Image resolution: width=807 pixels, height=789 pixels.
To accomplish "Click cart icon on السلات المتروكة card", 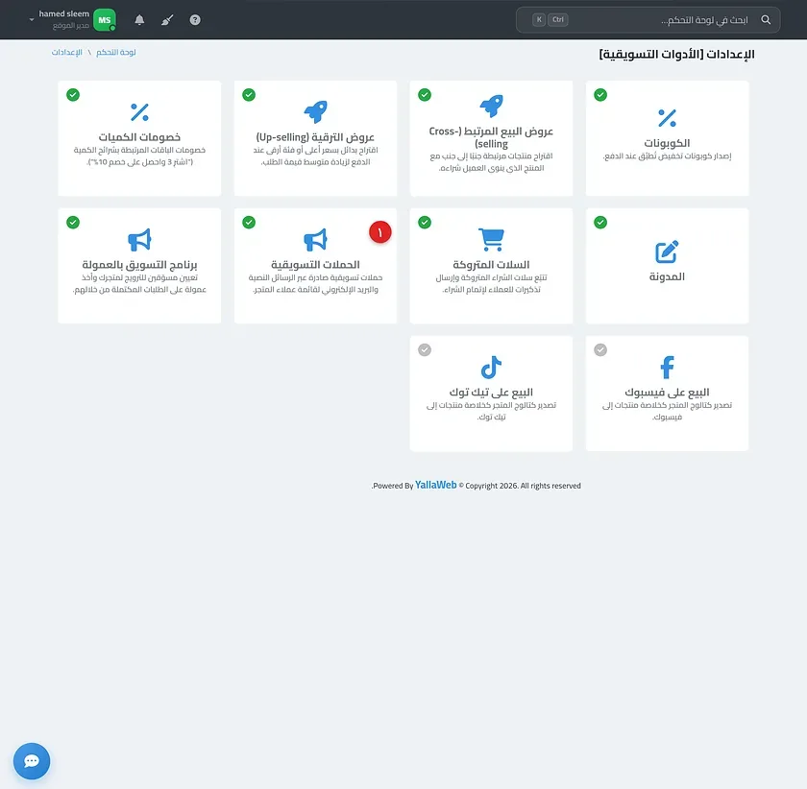I will 492,240.
